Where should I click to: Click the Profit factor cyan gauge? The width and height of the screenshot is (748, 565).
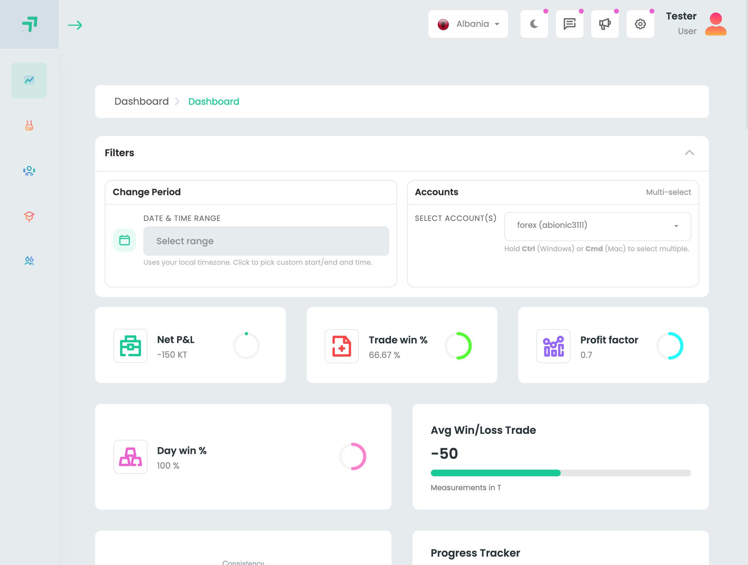click(x=670, y=346)
